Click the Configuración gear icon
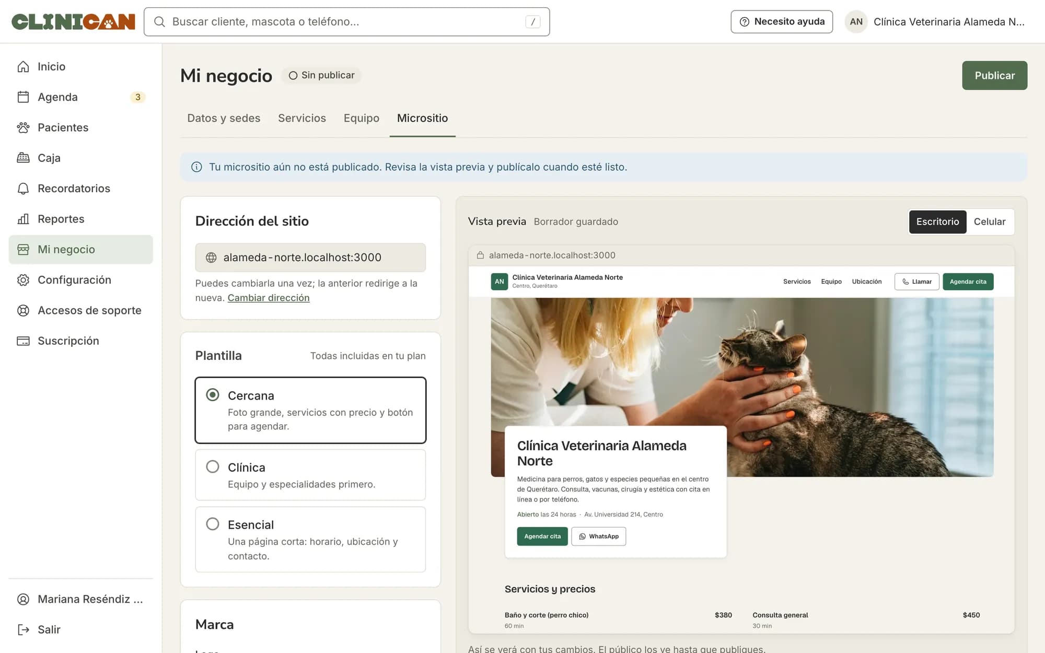1045x653 pixels. 23,280
